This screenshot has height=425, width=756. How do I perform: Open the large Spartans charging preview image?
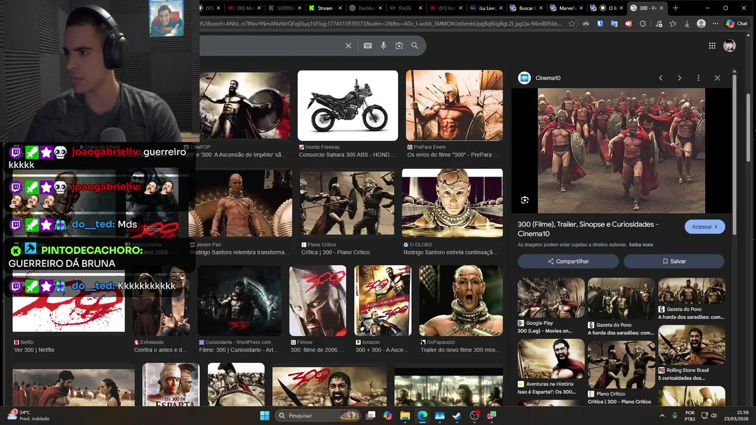(621, 151)
